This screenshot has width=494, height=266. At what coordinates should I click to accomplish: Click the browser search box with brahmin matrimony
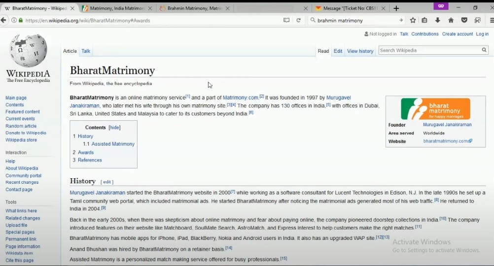356,21
